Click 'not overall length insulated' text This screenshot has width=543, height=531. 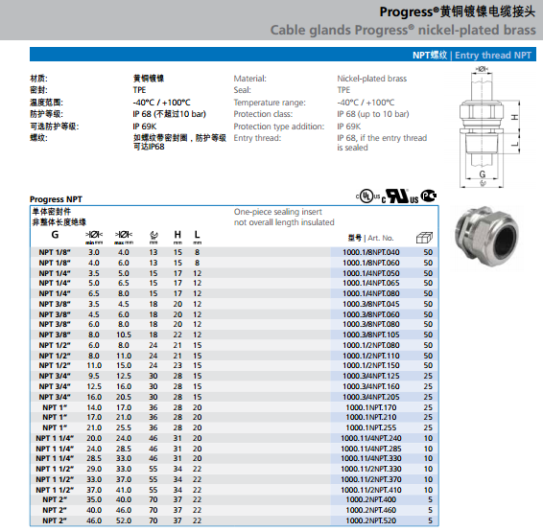(x=284, y=222)
